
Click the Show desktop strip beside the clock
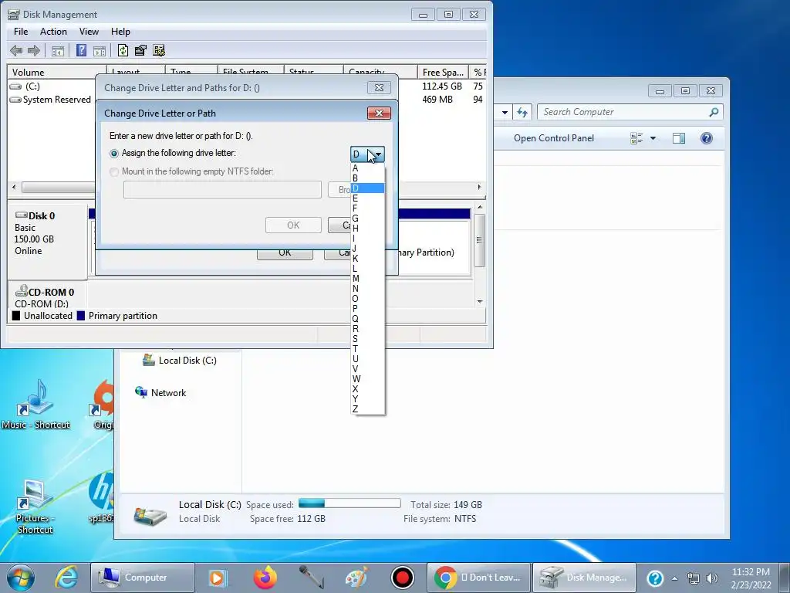tap(785, 578)
